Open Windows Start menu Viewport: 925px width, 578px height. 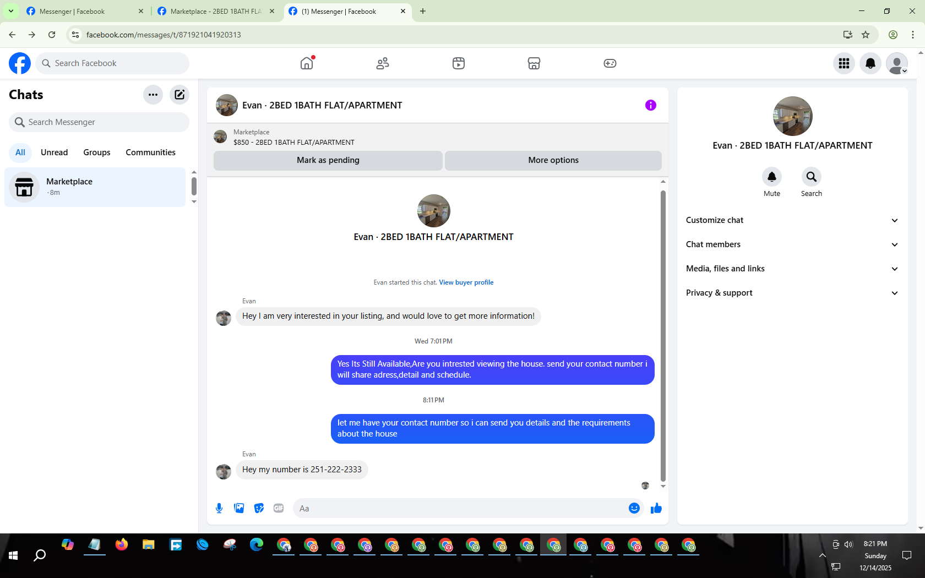coord(13,556)
